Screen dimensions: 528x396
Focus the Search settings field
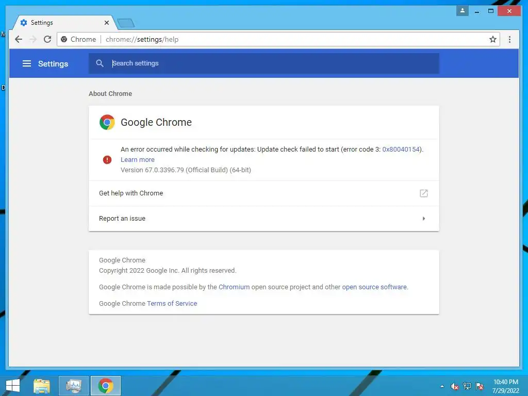(x=263, y=63)
